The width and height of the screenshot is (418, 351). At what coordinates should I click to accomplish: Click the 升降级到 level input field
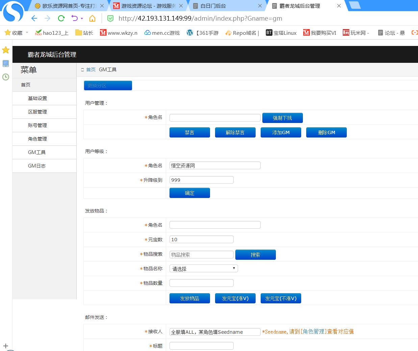(201, 180)
